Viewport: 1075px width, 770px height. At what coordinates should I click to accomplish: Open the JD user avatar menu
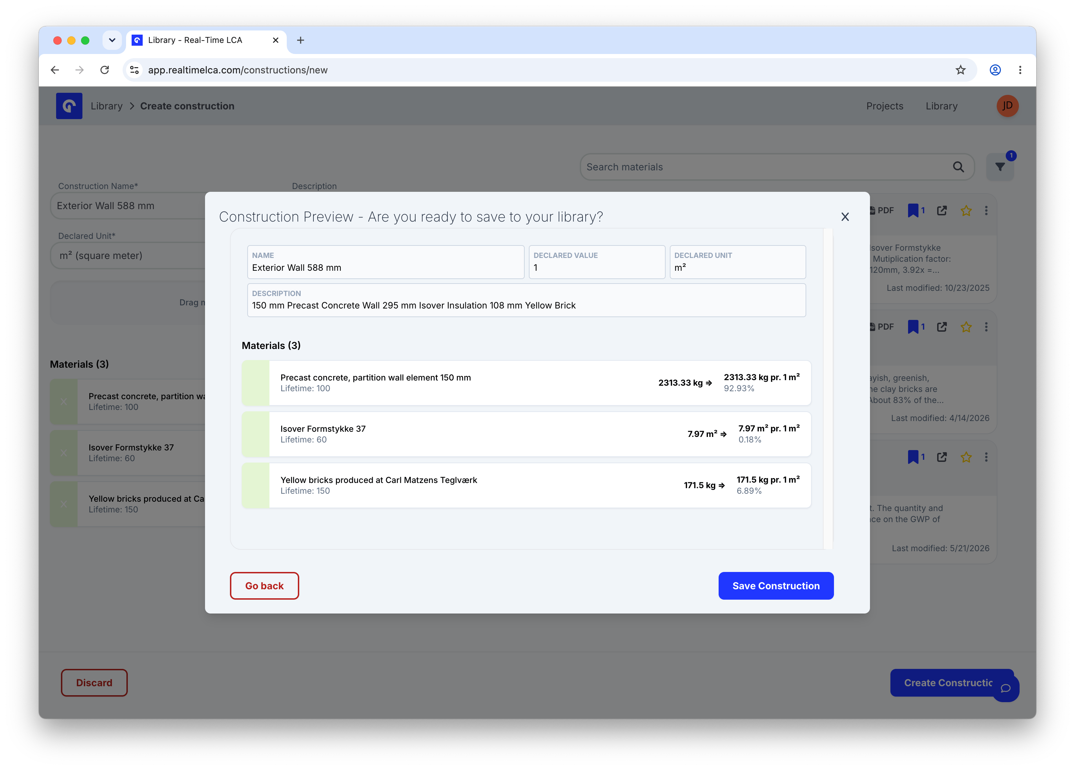pos(1007,106)
